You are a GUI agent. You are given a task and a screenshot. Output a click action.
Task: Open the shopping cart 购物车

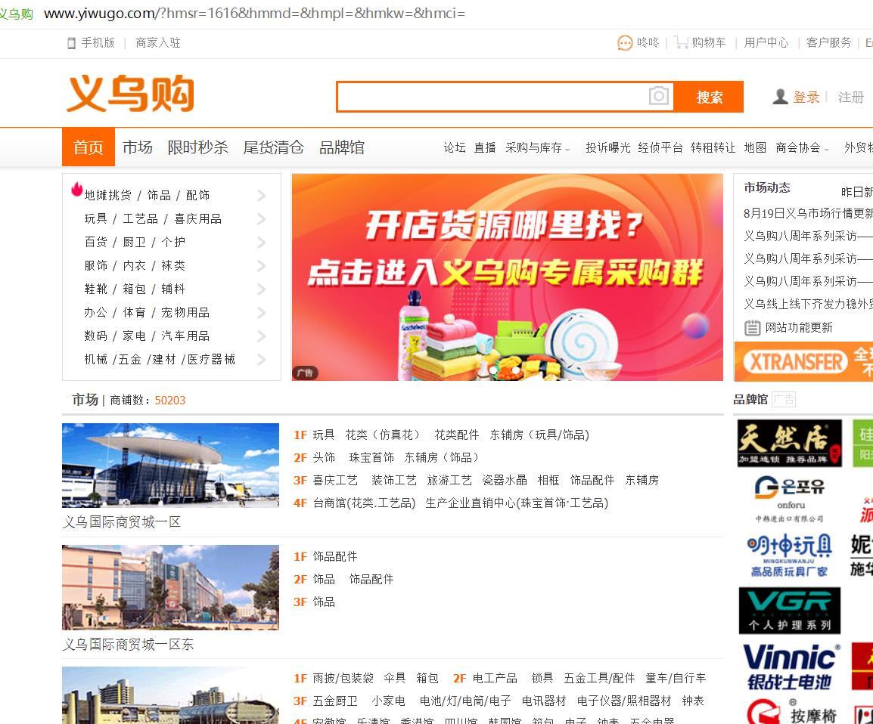[x=700, y=43]
